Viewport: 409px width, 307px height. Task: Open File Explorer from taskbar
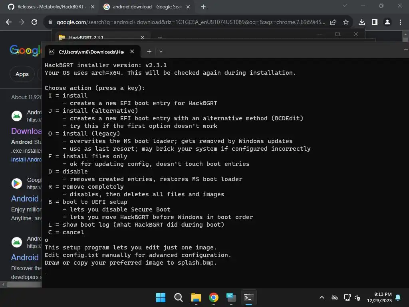(x=196, y=297)
